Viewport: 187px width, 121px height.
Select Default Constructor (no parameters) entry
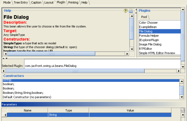point(27,97)
